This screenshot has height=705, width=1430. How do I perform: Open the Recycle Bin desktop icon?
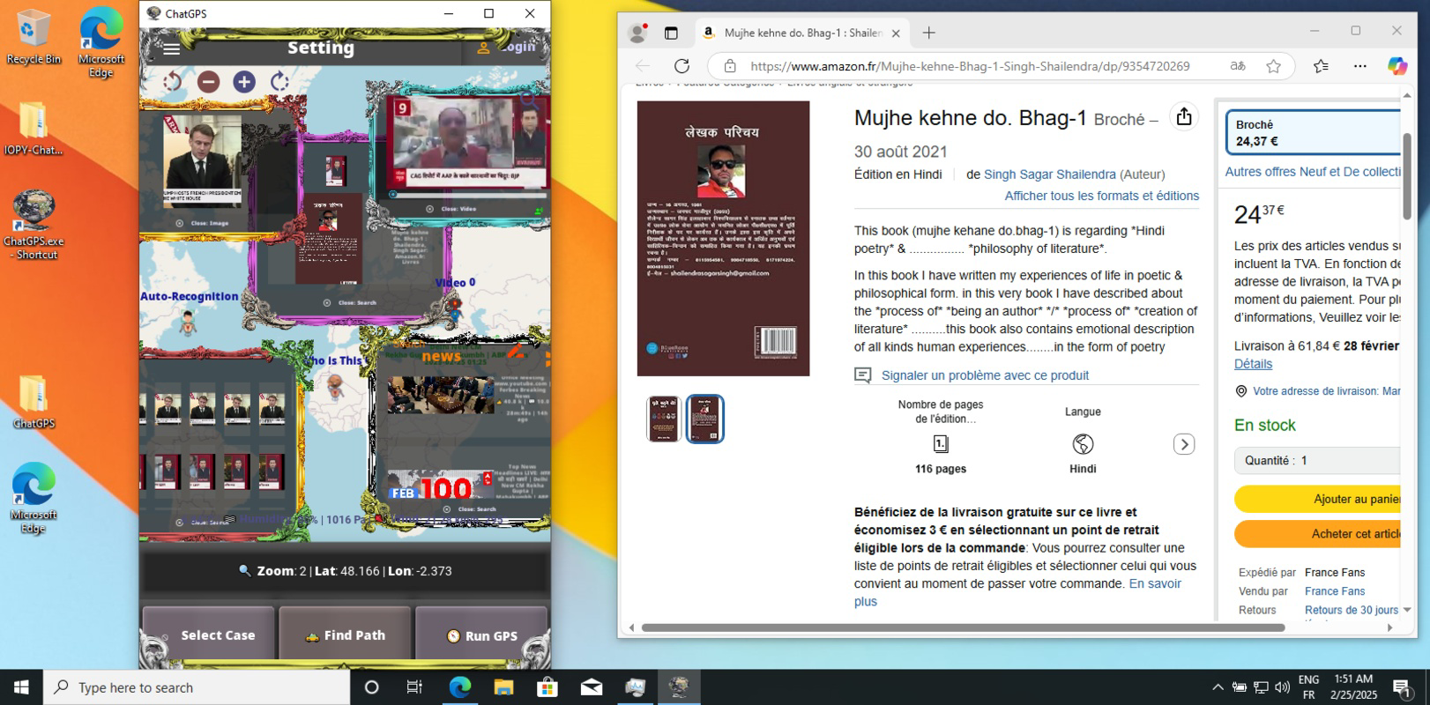(x=34, y=37)
